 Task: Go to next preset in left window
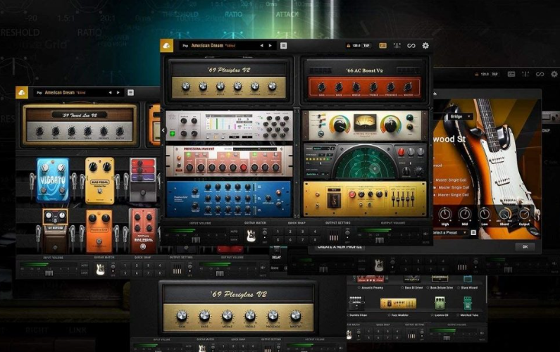118,92
